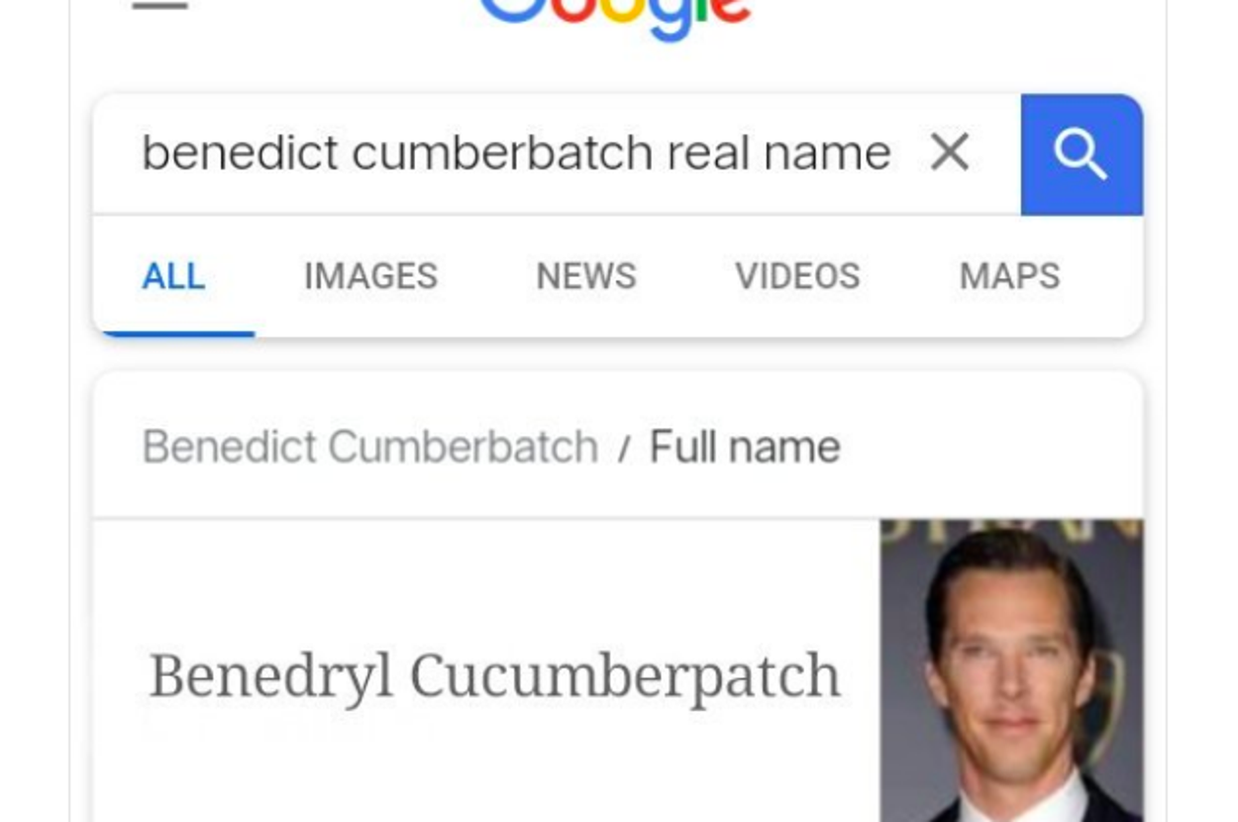Switch to the IMAGES tab

[370, 276]
